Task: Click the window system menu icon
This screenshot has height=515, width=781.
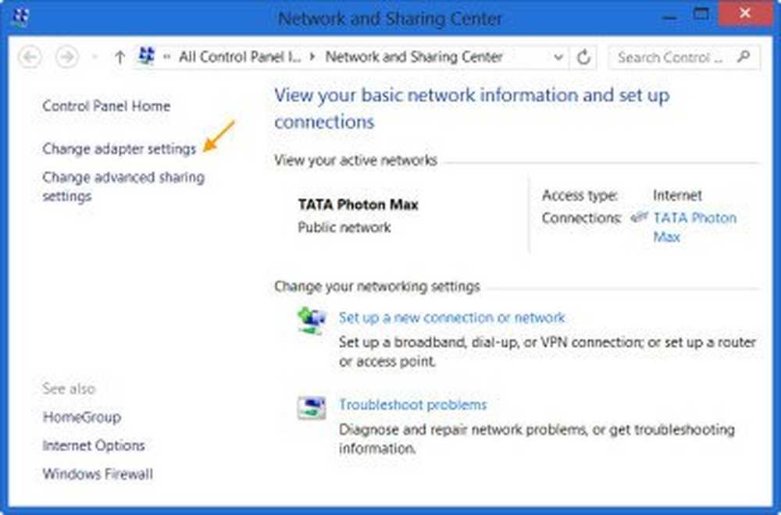Action: (20, 16)
